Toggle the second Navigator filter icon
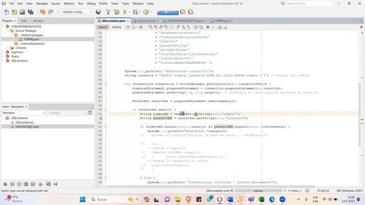This screenshot has height=205, width=365. pyautogui.click(x=12, y=184)
